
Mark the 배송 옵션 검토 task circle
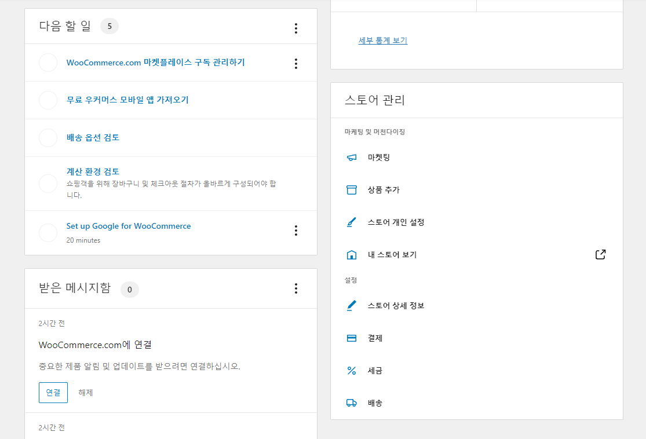(x=48, y=137)
